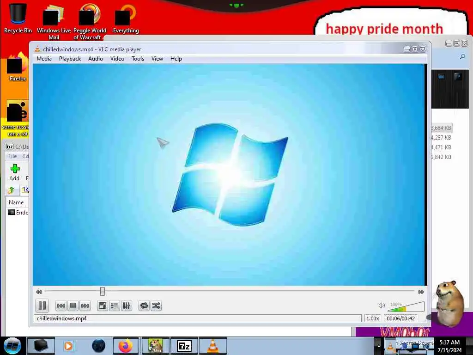Open the media player taskbar icon

coord(68,346)
